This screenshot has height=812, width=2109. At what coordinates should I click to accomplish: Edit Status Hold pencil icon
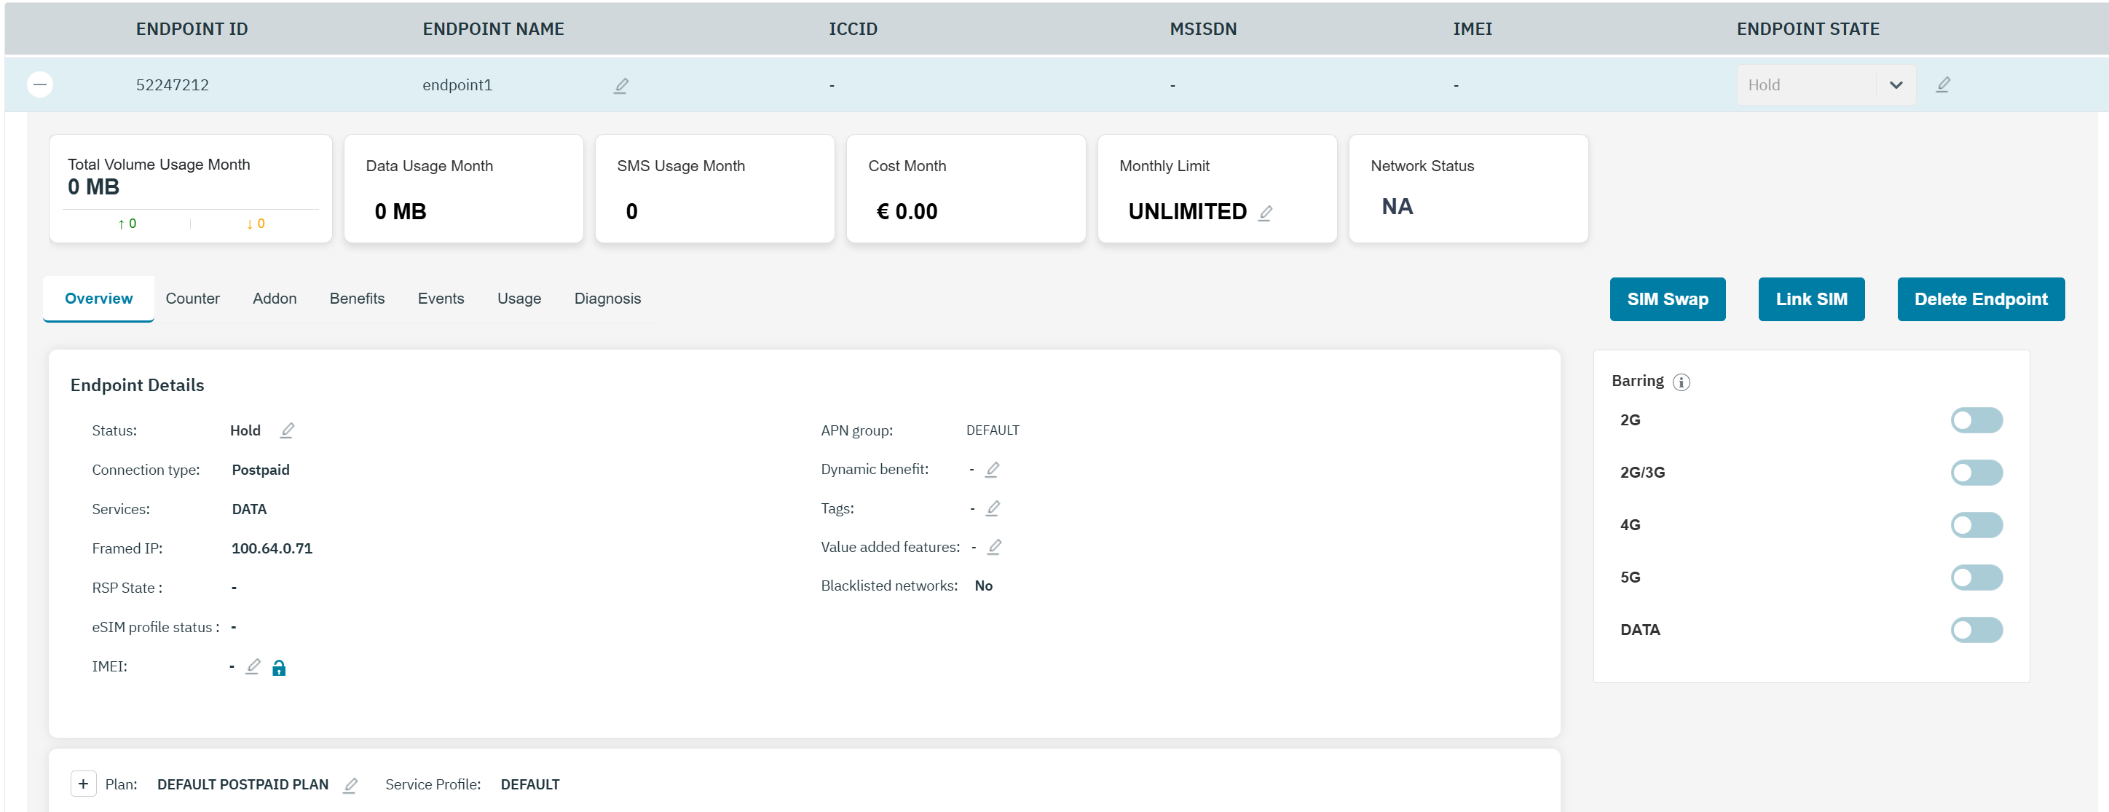[286, 430]
